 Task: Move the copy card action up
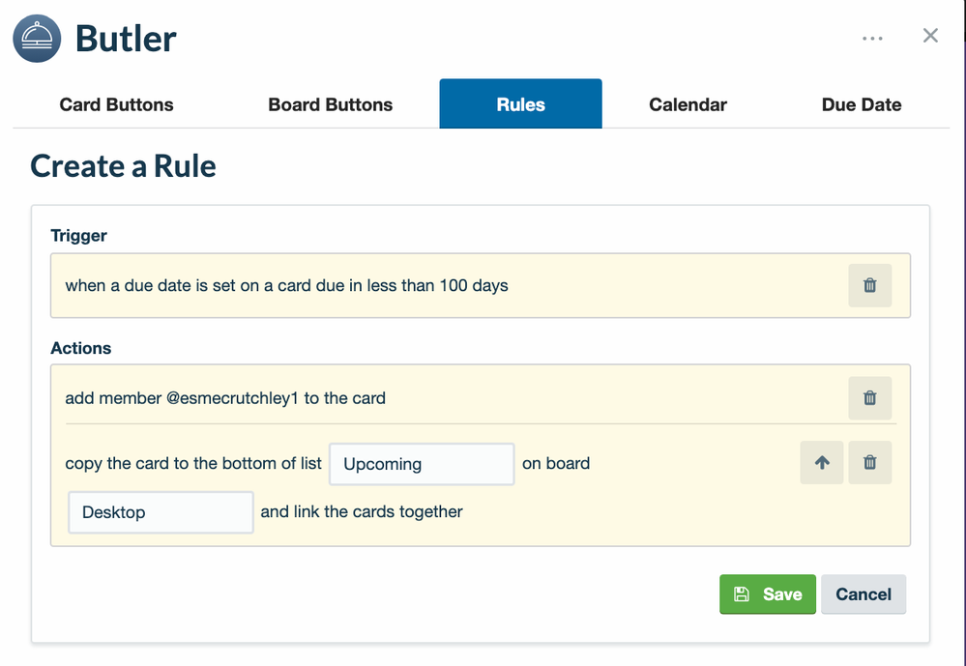point(822,462)
